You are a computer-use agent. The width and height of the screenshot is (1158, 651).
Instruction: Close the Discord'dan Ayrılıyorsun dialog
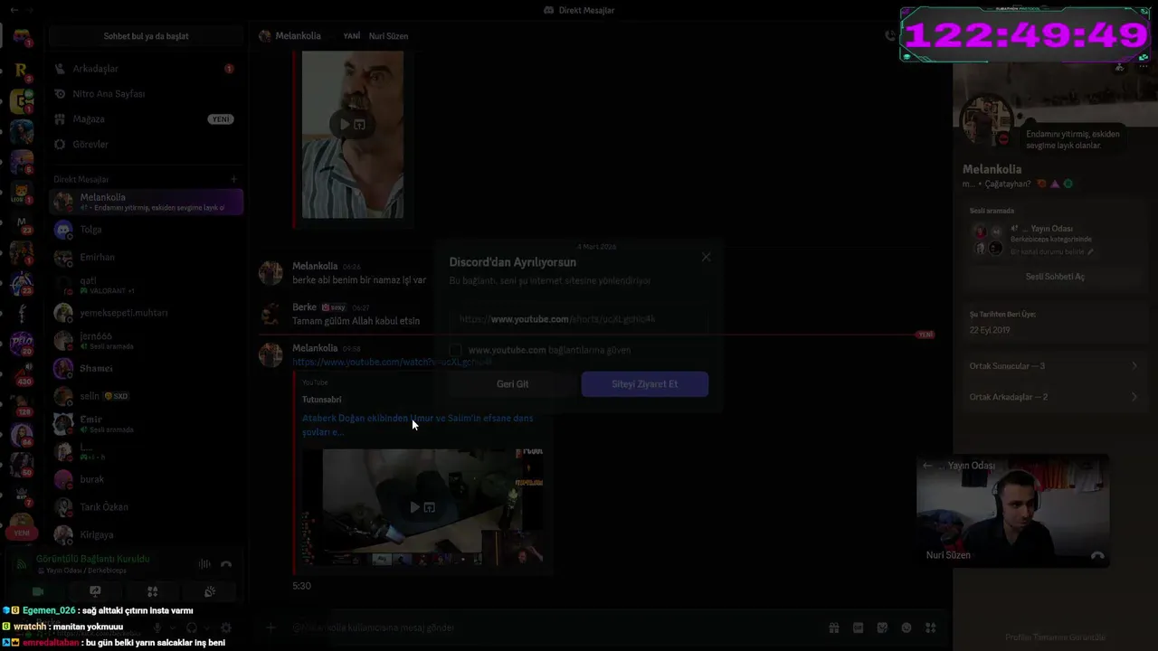pyautogui.click(x=706, y=258)
